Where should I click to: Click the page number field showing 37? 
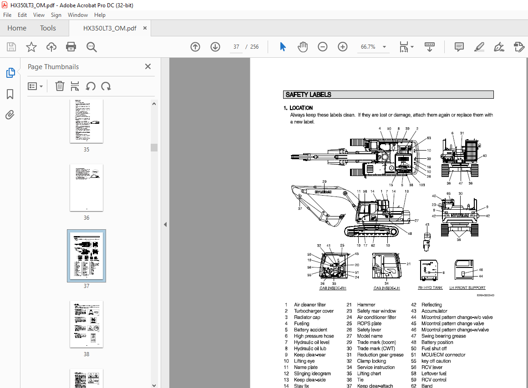236,47
